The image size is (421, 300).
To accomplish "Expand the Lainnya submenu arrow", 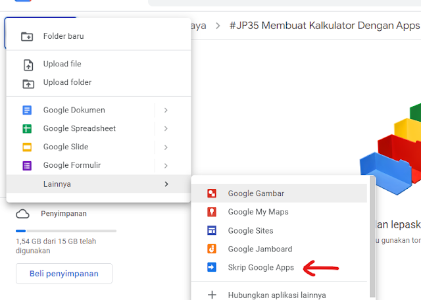I will 166,184.
